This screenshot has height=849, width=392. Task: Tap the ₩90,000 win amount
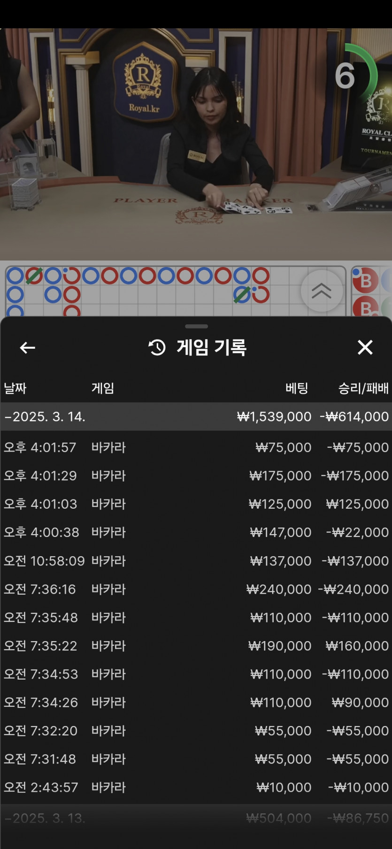tap(360, 703)
